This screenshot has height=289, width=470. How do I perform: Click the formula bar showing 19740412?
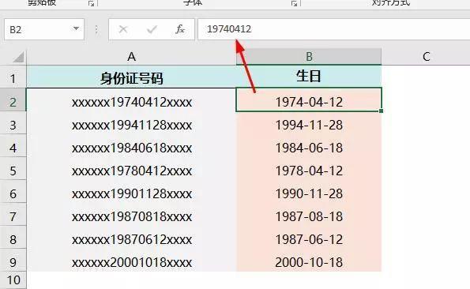pos(333,29)
